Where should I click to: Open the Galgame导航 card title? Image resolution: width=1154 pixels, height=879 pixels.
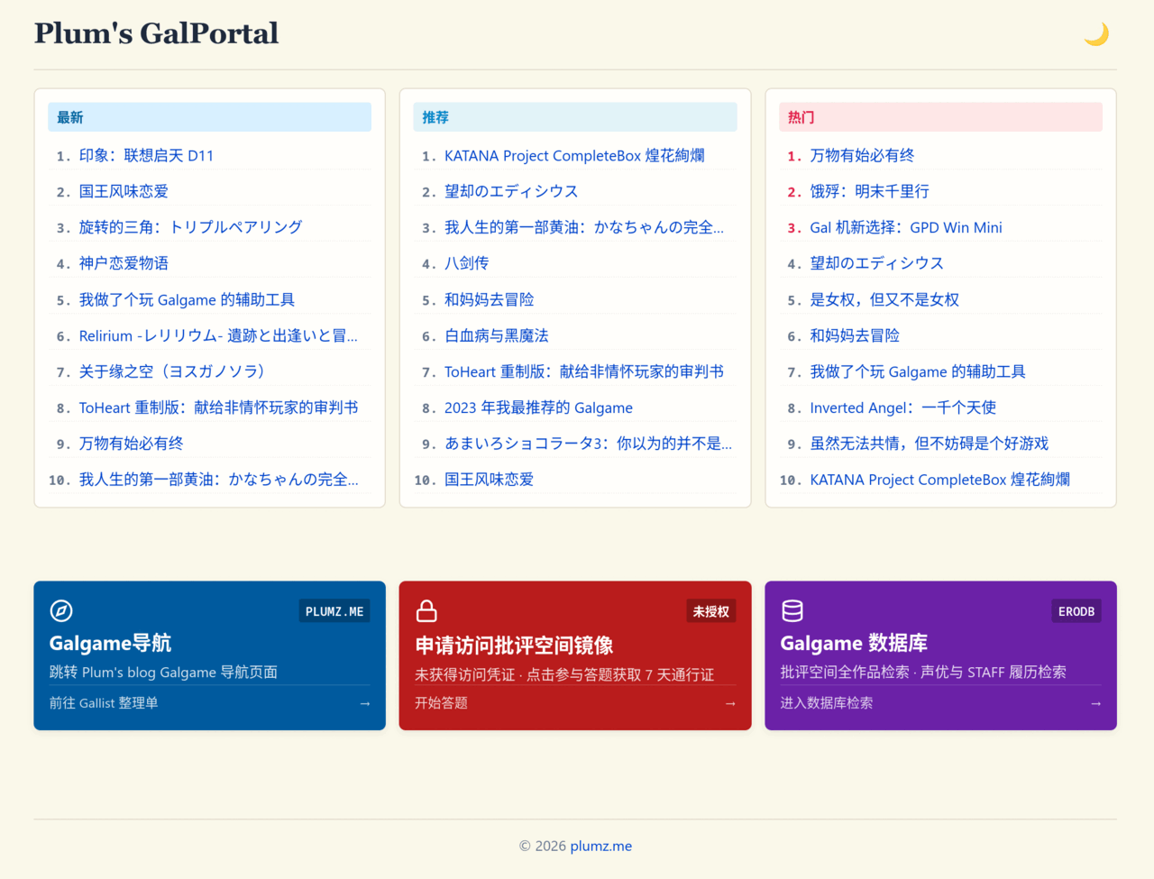pos(110,643)
